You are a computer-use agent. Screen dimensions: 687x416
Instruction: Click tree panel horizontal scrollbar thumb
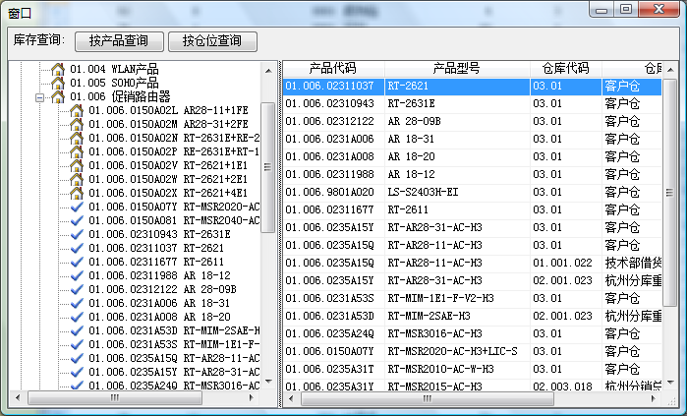click(115, 398)
